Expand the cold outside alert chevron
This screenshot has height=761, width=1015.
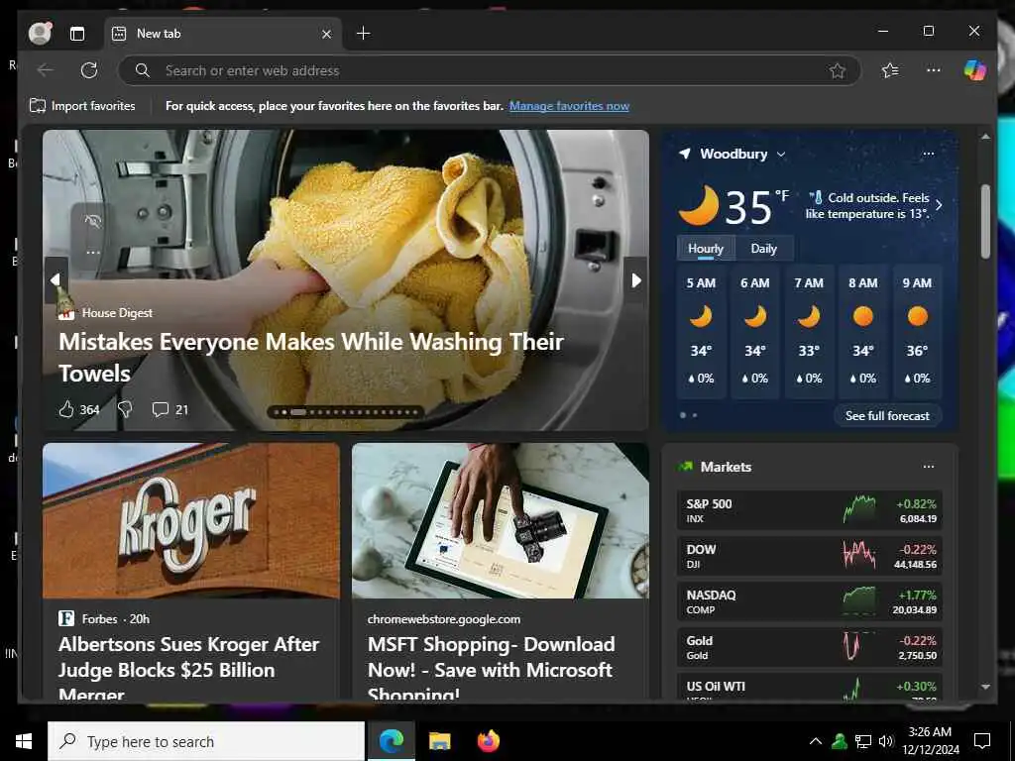pyautogui.click(x=939, y=205)
